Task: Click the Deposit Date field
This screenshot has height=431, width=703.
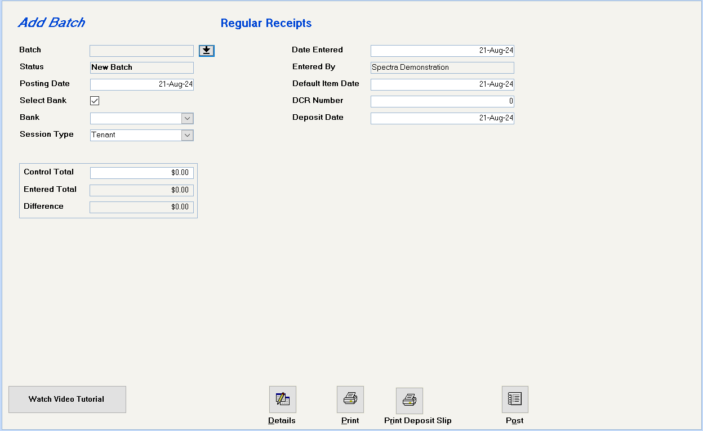Action: (442, 118)
